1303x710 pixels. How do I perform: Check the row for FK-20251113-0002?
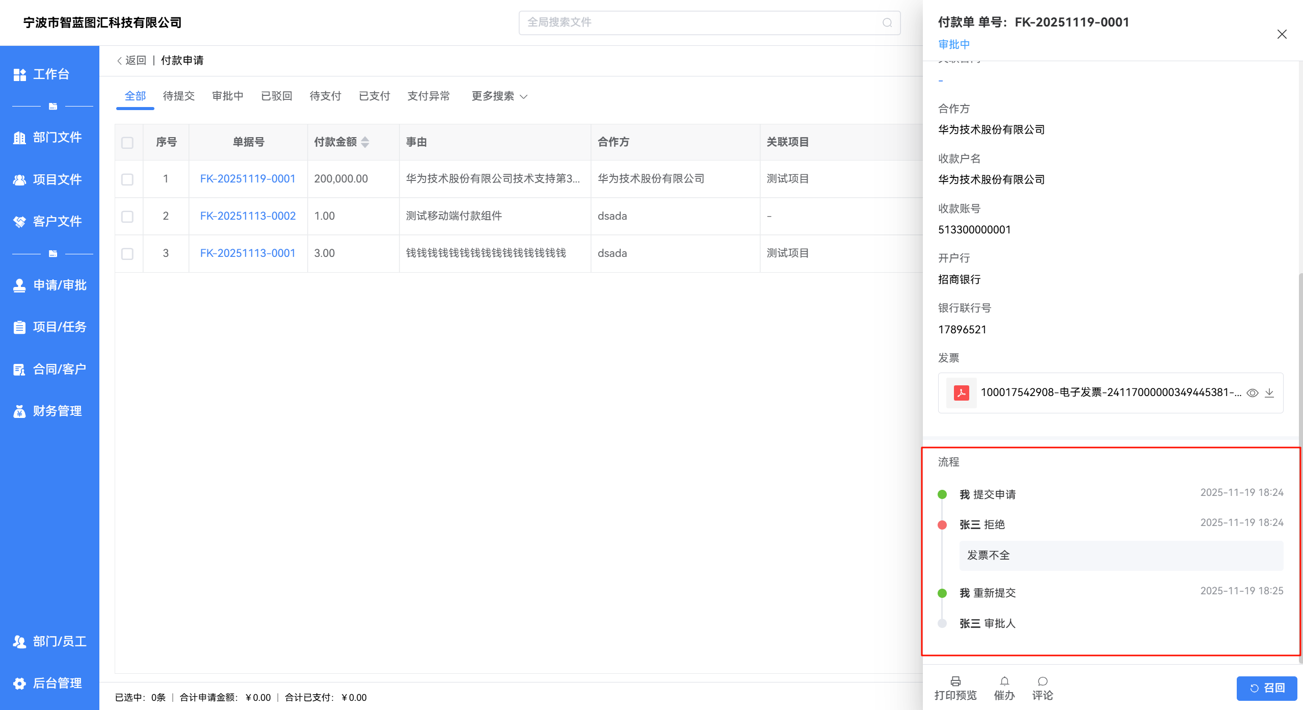click(127, 217)
